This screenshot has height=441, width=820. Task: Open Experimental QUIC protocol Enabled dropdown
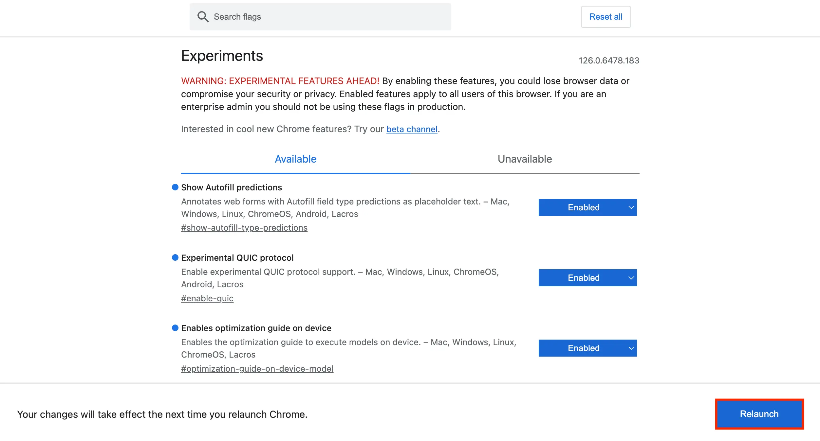click(584, 278)
